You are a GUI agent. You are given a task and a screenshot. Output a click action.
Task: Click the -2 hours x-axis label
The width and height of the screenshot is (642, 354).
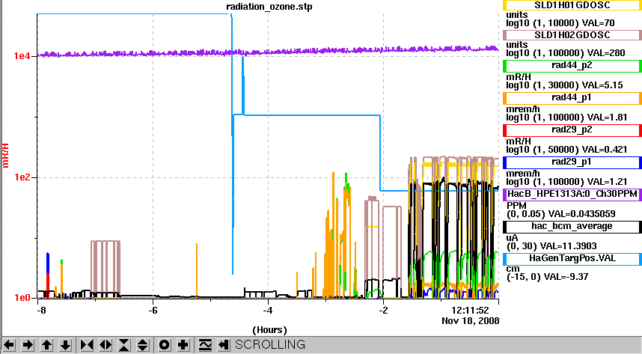pos(383,310)
